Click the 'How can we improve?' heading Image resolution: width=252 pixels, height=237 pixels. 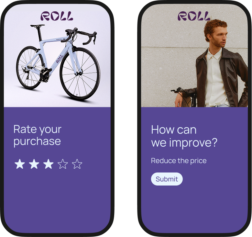click(x=184, y=136)
